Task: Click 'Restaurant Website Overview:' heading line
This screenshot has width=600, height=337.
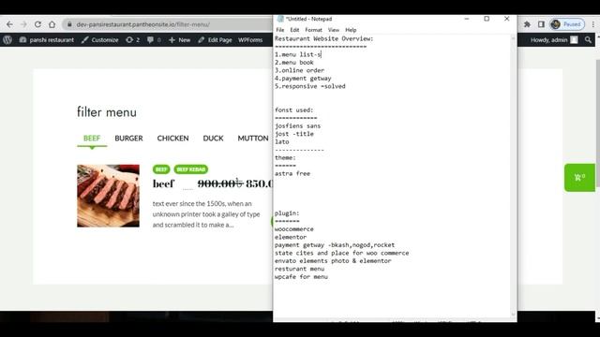Action: 323,38
